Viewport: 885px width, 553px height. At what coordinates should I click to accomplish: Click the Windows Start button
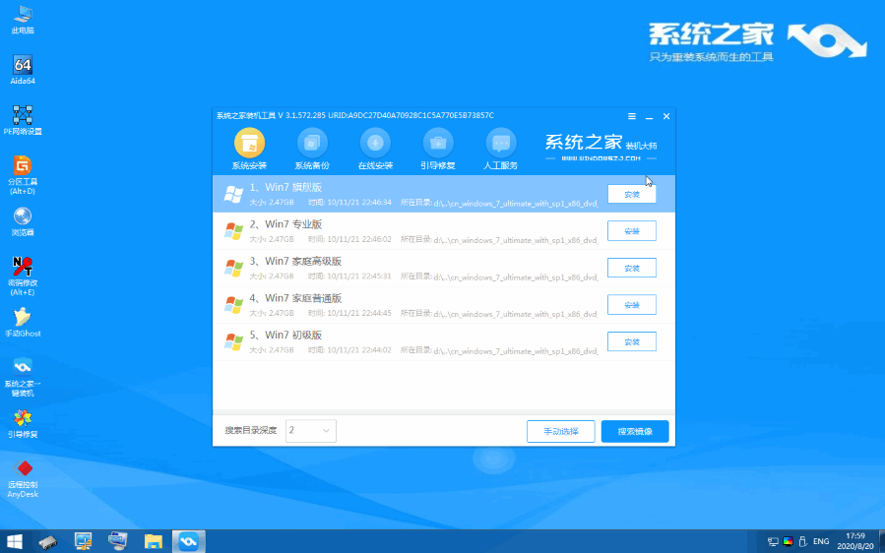(15, 541)
